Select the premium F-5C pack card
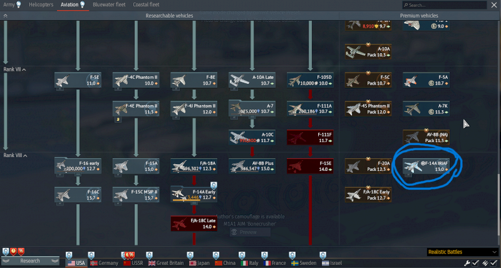 pyautogui.click(x=368, y=80)
